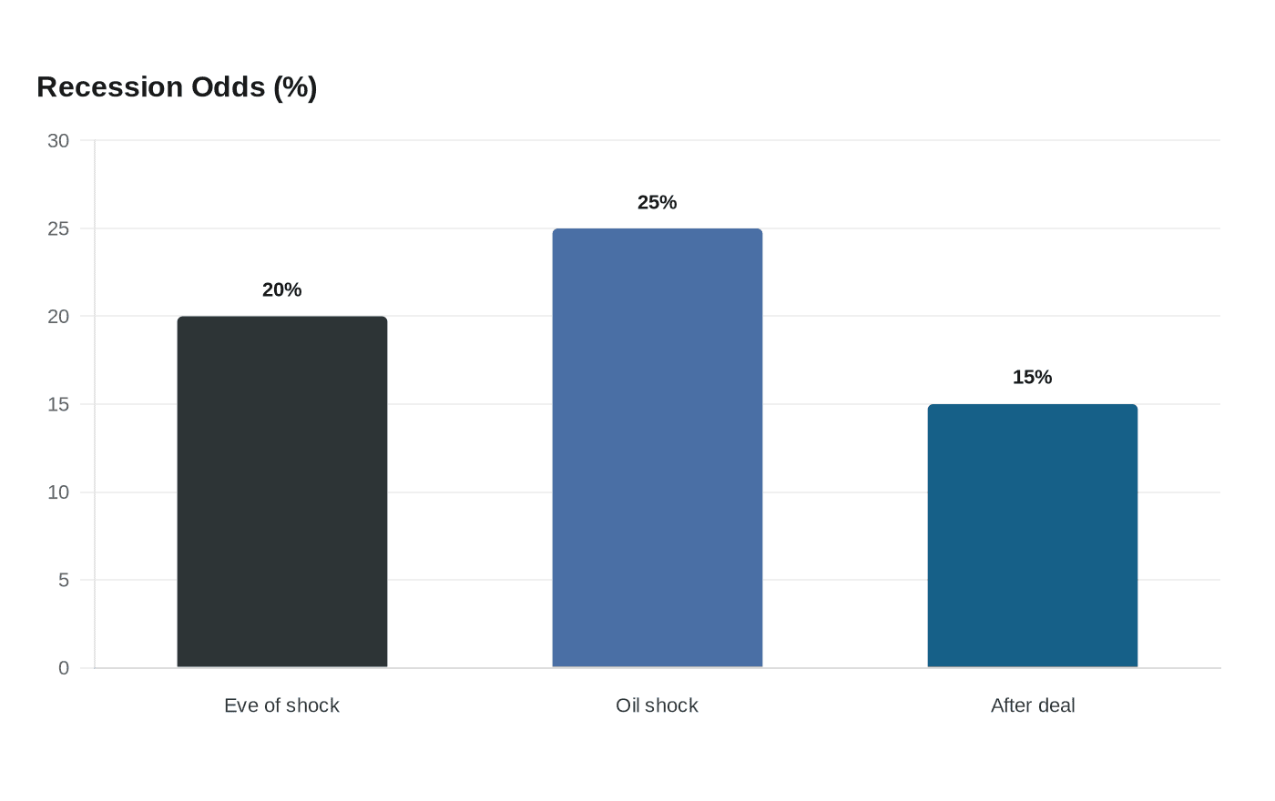Viewport: 1275px width, 801px height.
Task: Click the y-axis tick label 5
Action: click(64, 580)
